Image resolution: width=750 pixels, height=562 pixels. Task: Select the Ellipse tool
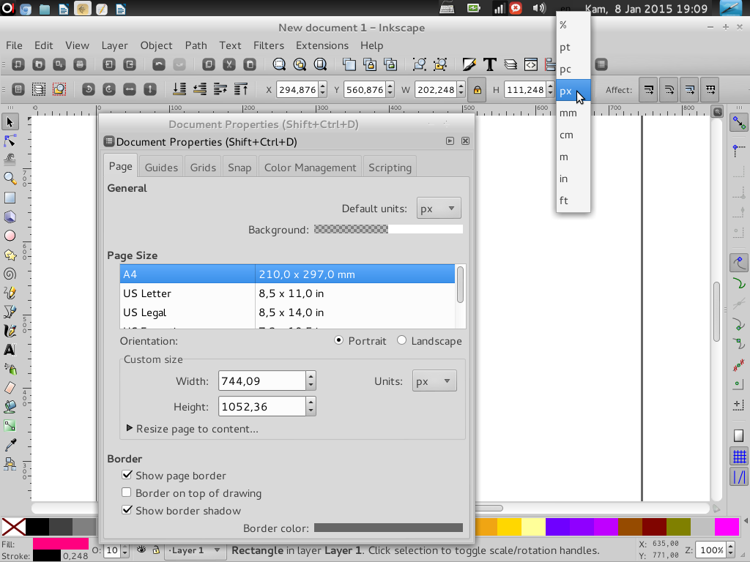(x=10, y=236)
